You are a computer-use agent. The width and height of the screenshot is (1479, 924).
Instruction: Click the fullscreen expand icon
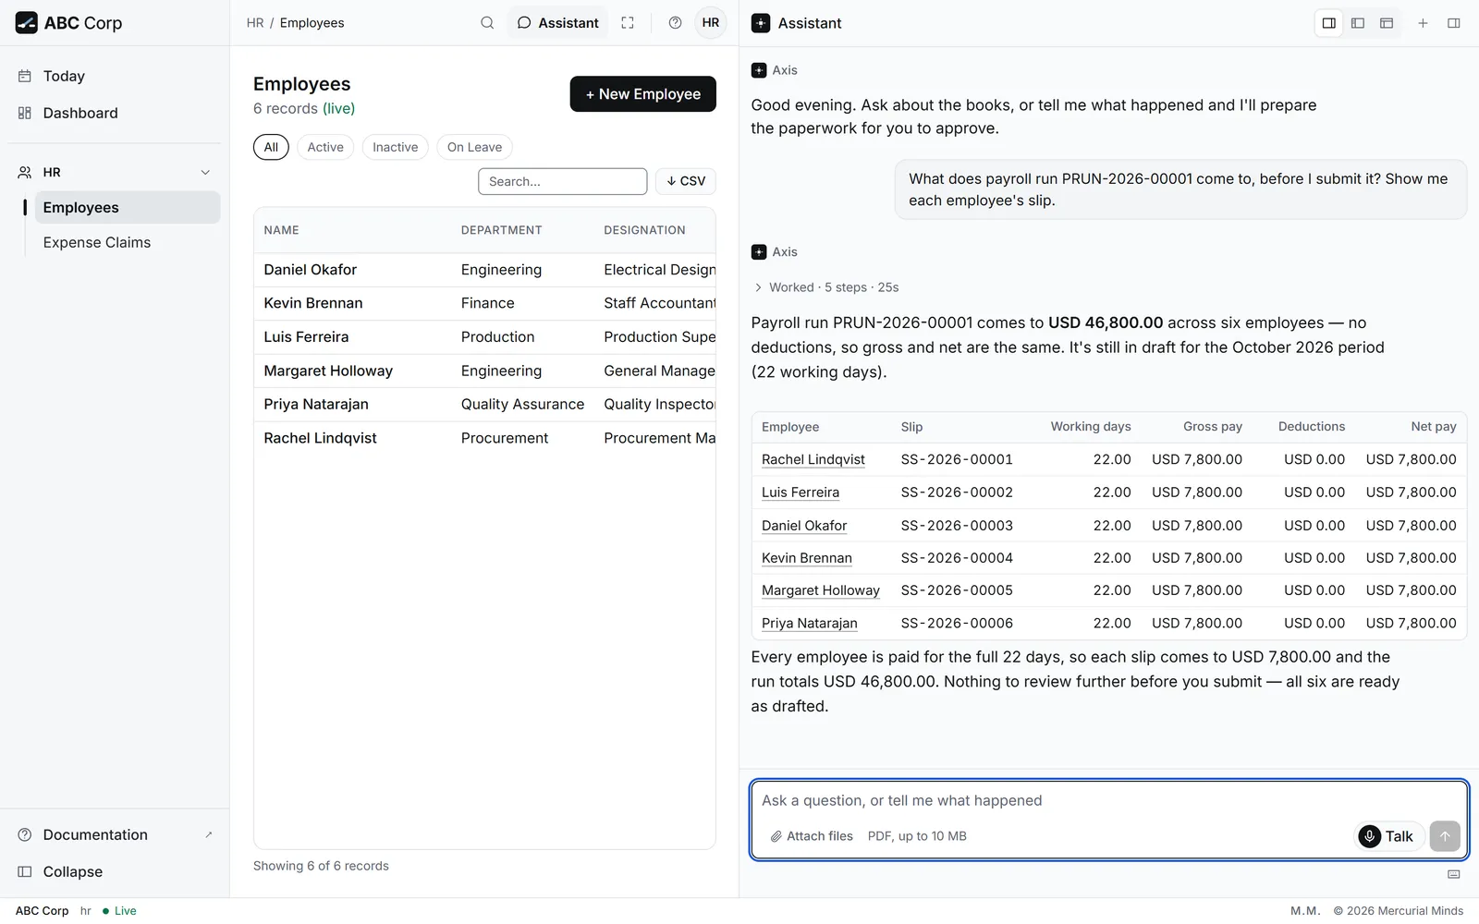click(x=628, y=23)
